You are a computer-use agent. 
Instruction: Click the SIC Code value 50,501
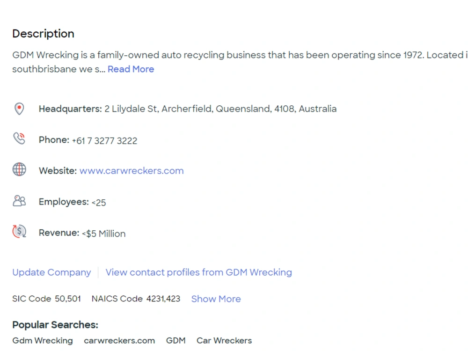point(68,299)
